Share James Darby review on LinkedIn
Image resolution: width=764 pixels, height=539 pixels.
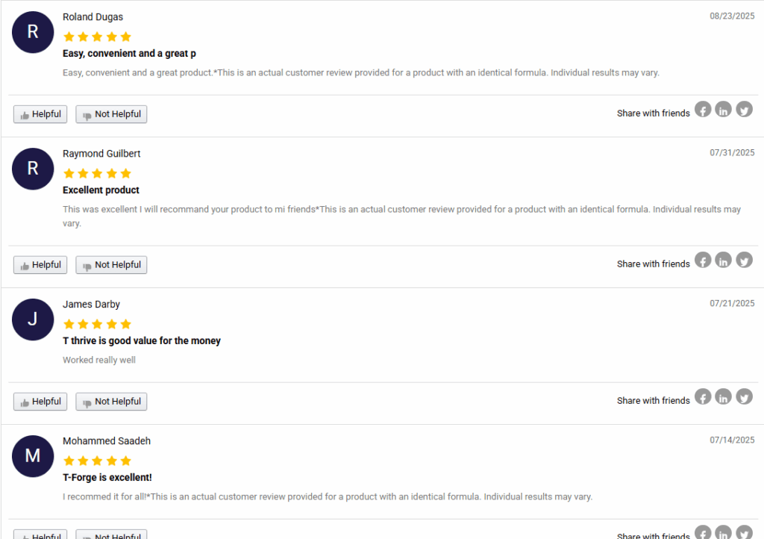[x=724, y=396]
